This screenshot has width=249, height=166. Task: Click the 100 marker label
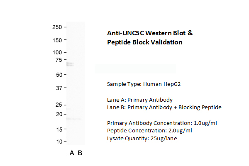pyautogui.click(x=56, y=53)
